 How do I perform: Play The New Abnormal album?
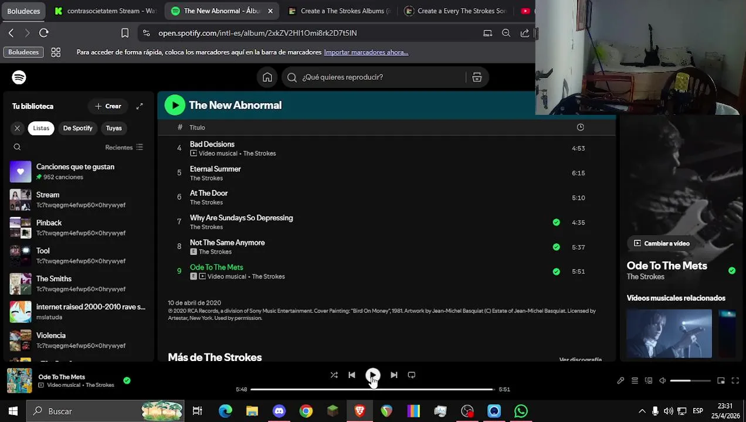(x=175, y=105)
